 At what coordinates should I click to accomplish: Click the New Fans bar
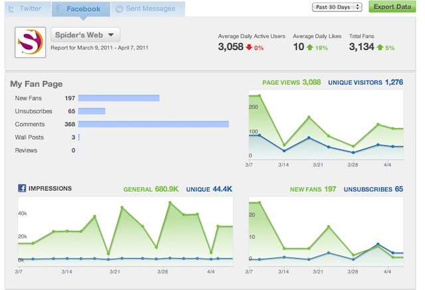119,98
